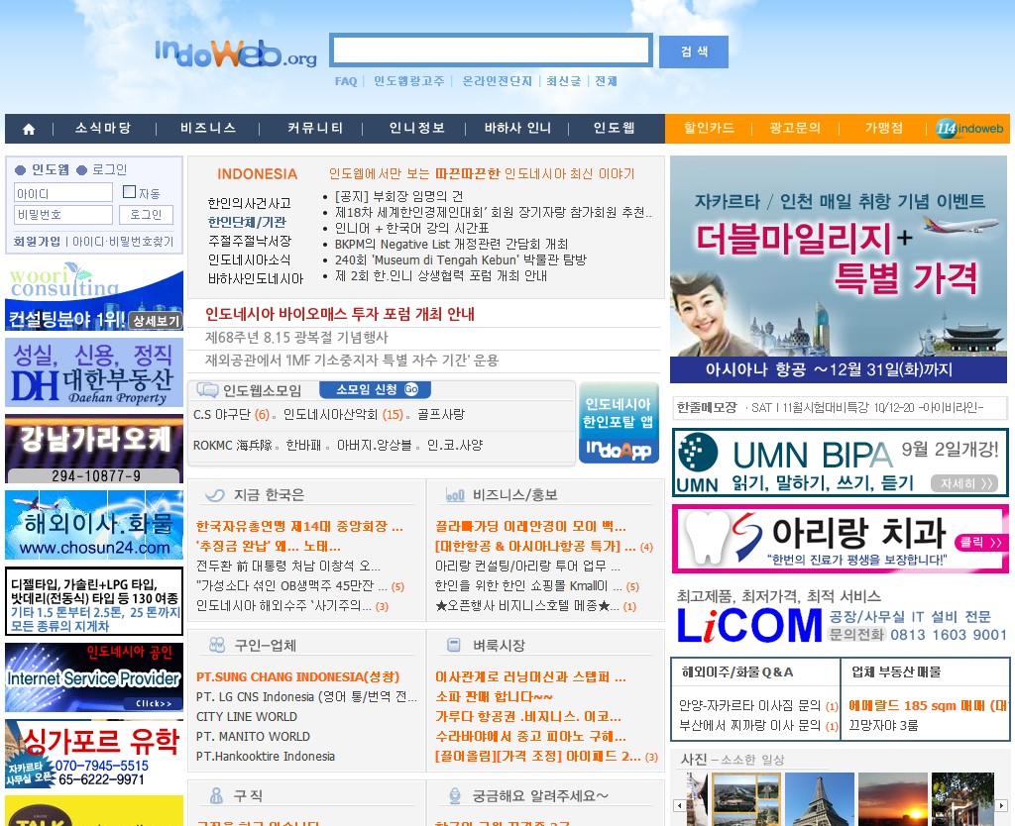Viewport: 1015px width, 826px height.
Task: Select the 로그인 radio option
Action: [x=81, y=170]
